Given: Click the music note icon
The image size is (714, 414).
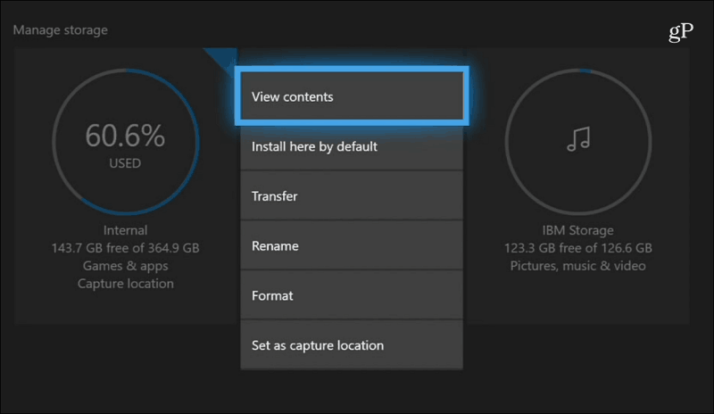Looking at the screenshot, I should click(578, 139).
